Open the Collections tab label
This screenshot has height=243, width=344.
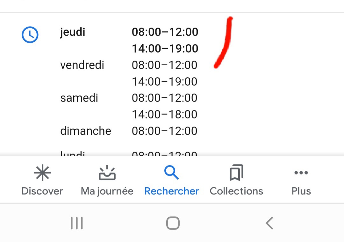(x=236, y=191)
